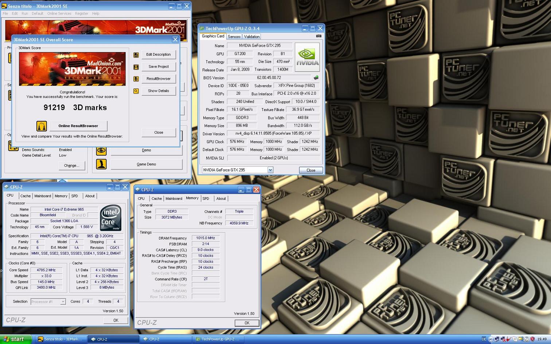
Task: Click the DE language indicator in the taskbar
Action: click(484, 339)
